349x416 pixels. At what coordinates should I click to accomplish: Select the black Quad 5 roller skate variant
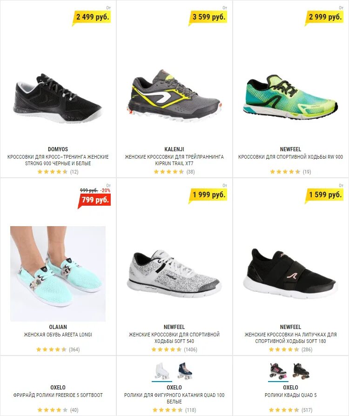coord(301,371)
